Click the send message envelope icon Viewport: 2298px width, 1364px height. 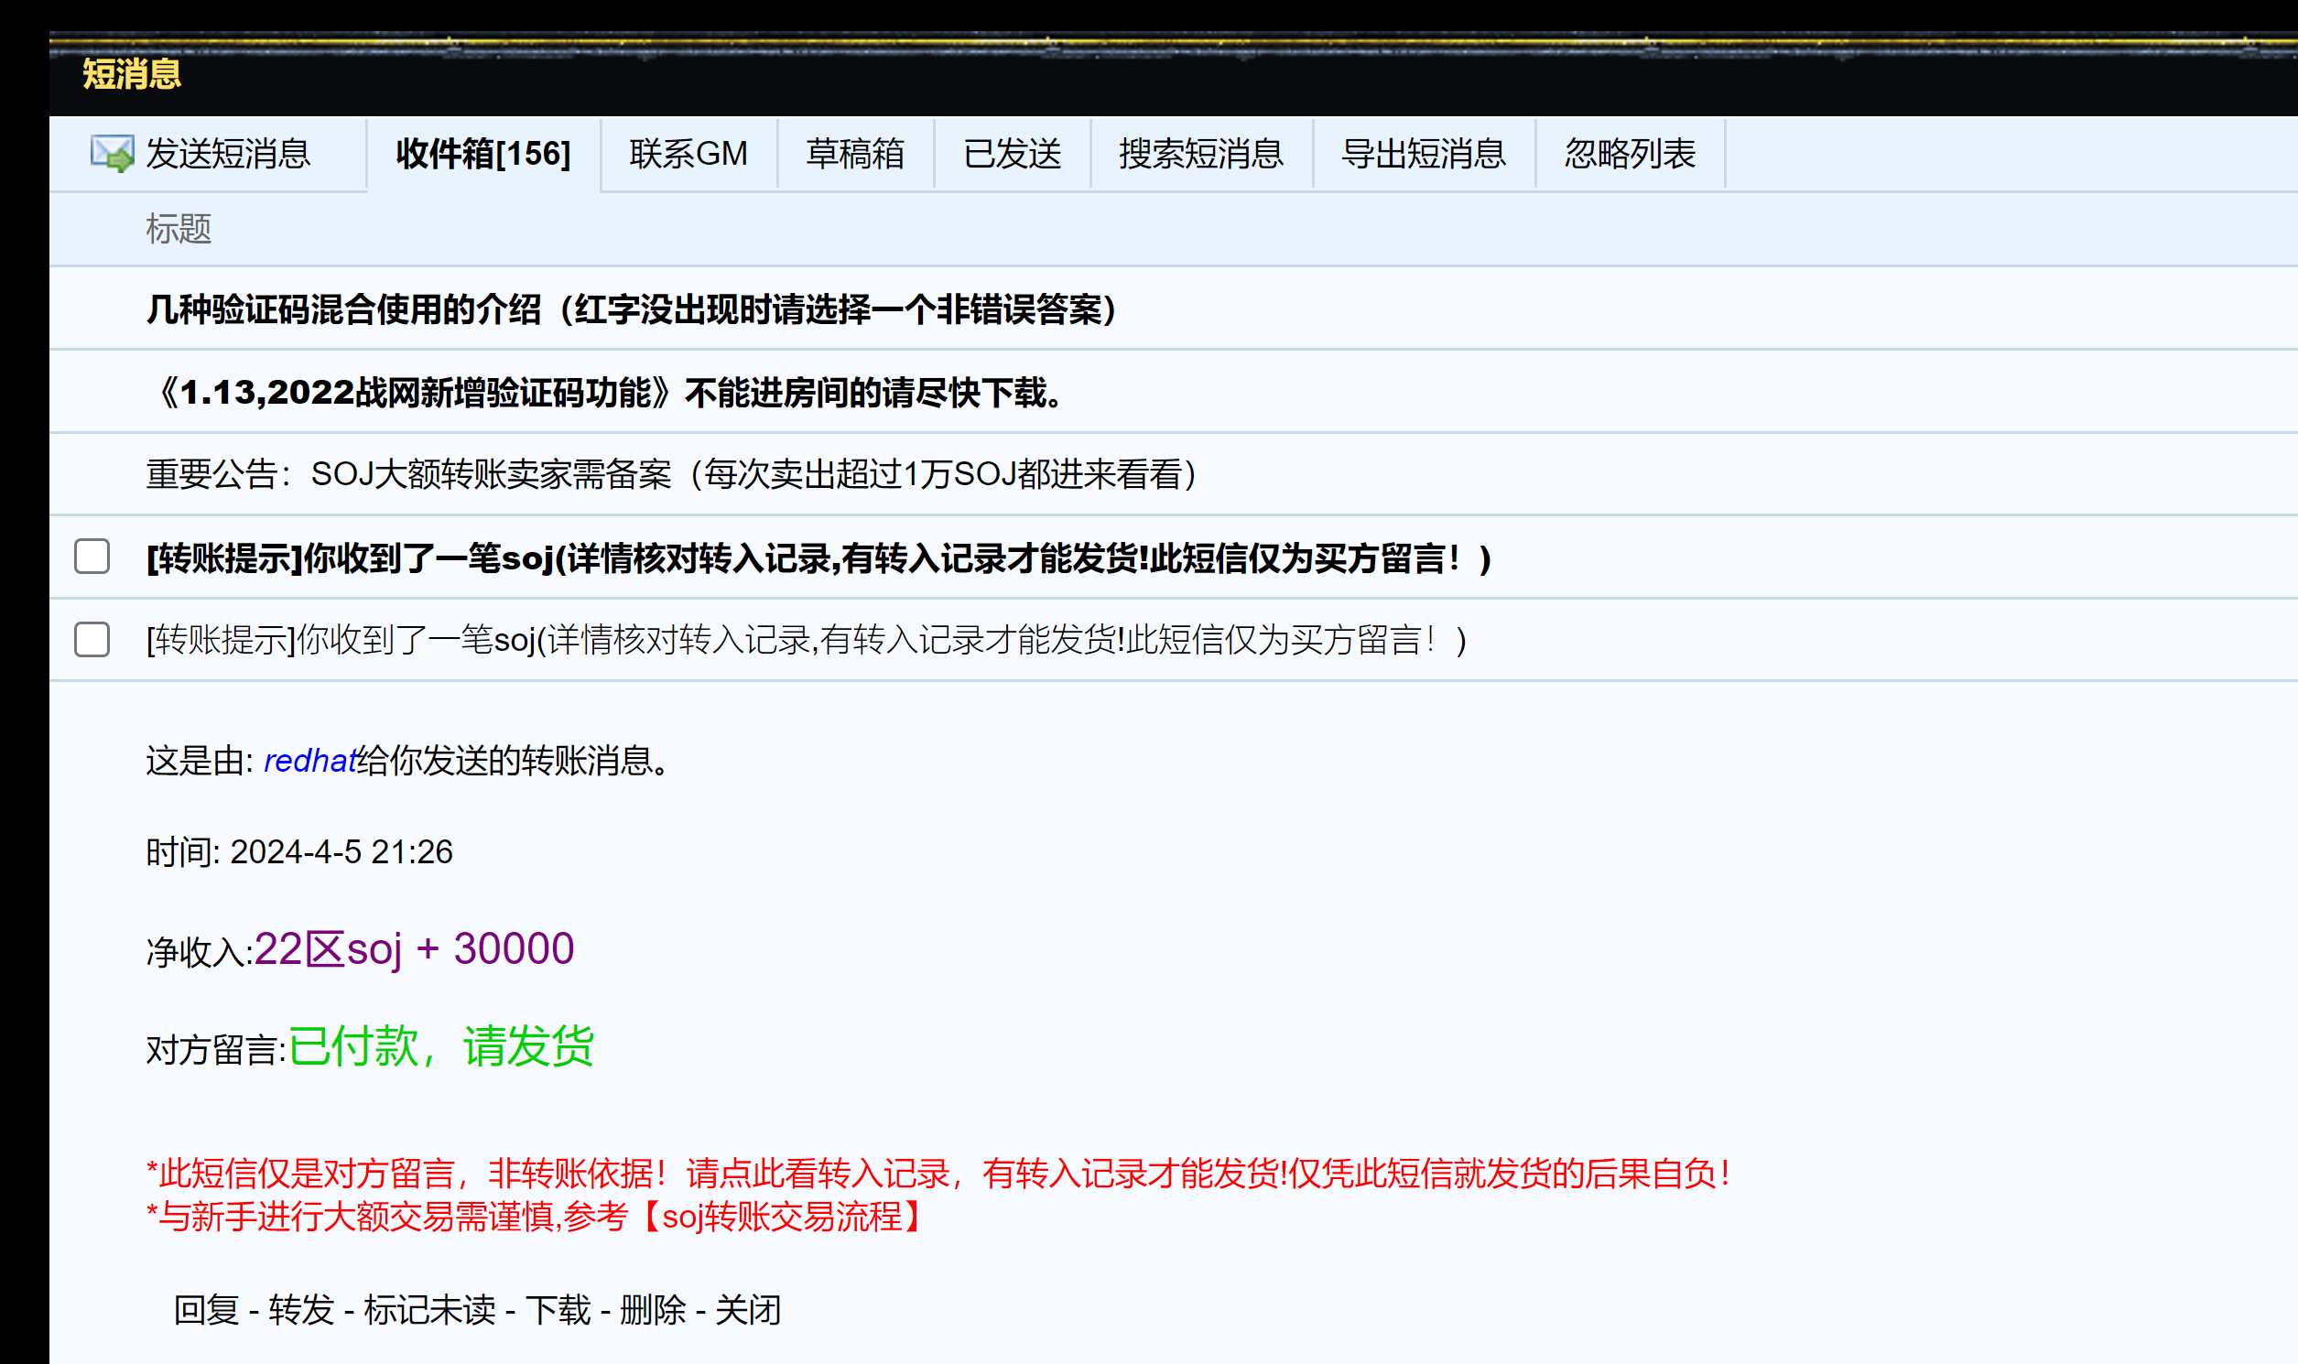[112, 154]
